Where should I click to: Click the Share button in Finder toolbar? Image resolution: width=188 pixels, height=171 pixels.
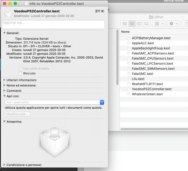(x=185, y=23)
